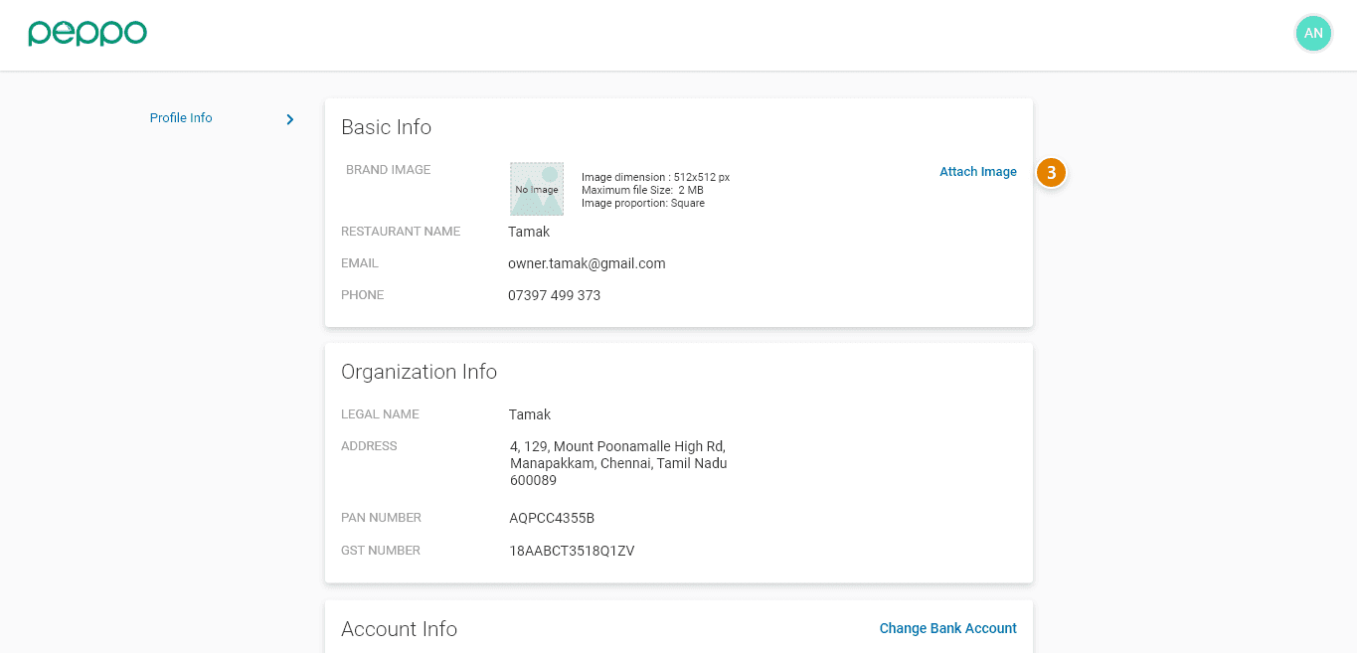Click the Basic Info heading
This screenshot has height=653, width=1357.
tap(386, 127)
